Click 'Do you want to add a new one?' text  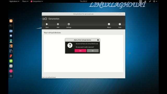click(x=85, y=47)
